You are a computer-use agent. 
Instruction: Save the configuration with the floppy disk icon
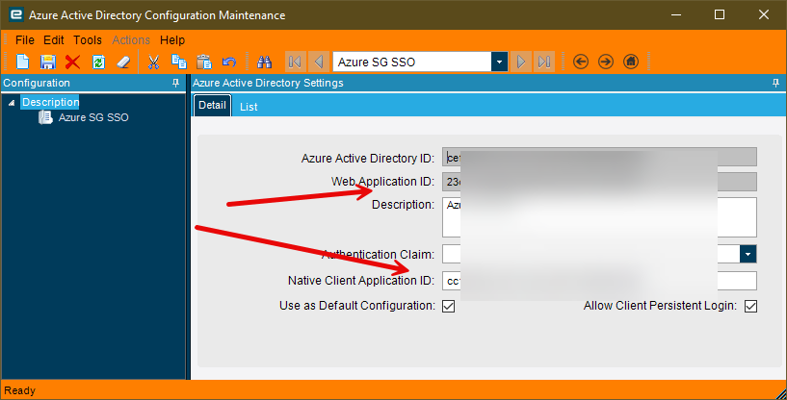coord(47,62)
